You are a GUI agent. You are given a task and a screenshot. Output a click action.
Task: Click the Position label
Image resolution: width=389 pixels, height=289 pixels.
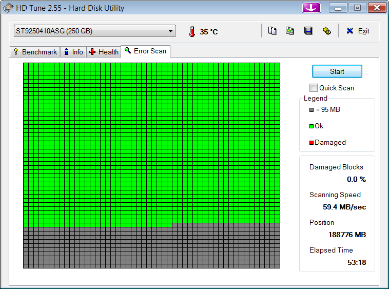click(322, 222)
